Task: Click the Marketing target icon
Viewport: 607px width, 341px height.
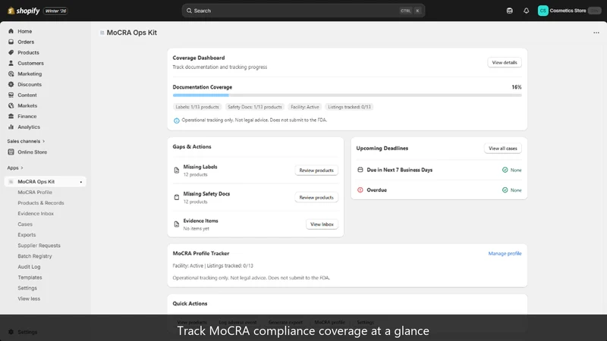Action: pyautogui.click(x=11, y=74)
